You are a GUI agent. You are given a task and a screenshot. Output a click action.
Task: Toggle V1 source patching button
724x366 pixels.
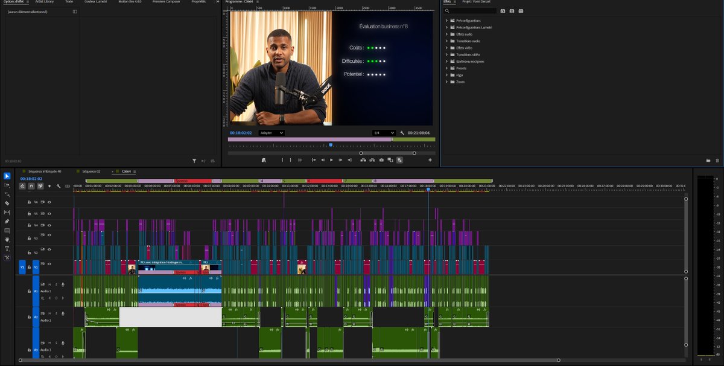[x=22, y=267]
